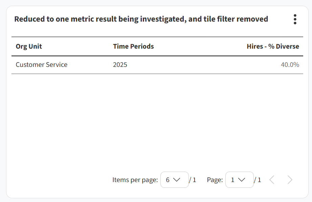The width and height of the screenshot is (312, 202).
Task: Open the Items per page dropdown
Action: (174, 180)
